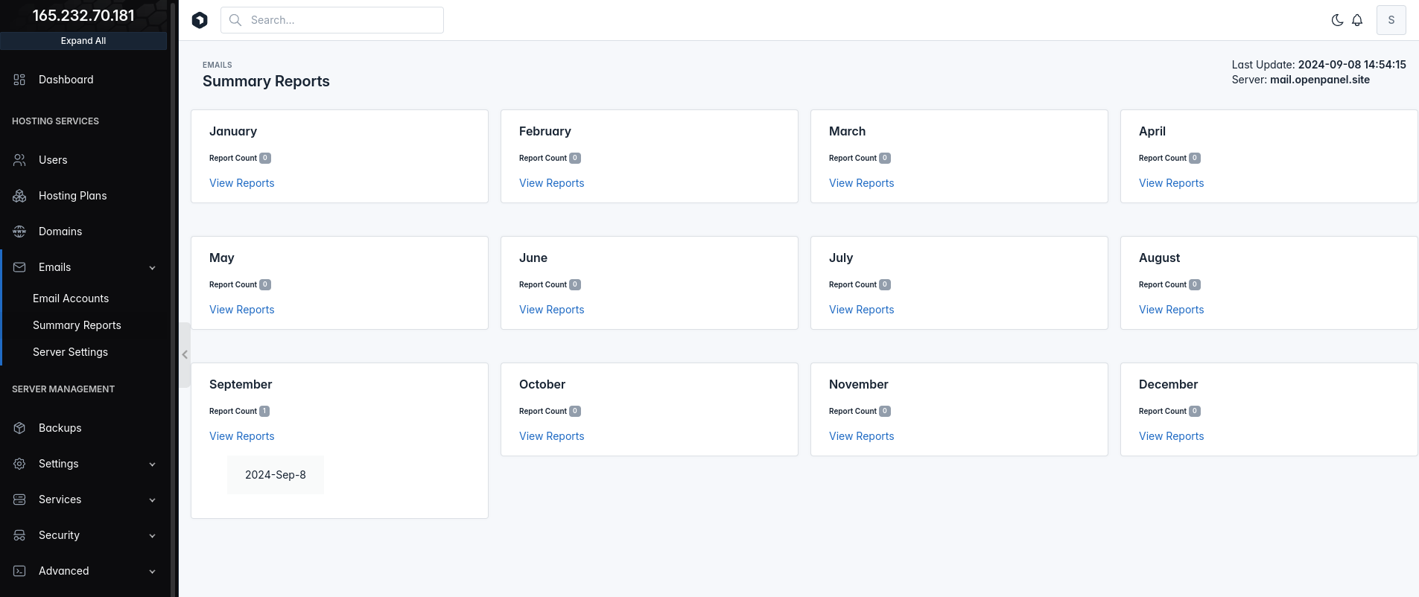This screenshot has width=1419, height=597.
Task: View Reports for July
Action: 861,310
